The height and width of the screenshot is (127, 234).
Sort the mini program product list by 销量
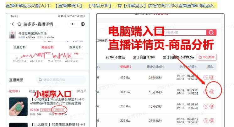click(32, 91)
